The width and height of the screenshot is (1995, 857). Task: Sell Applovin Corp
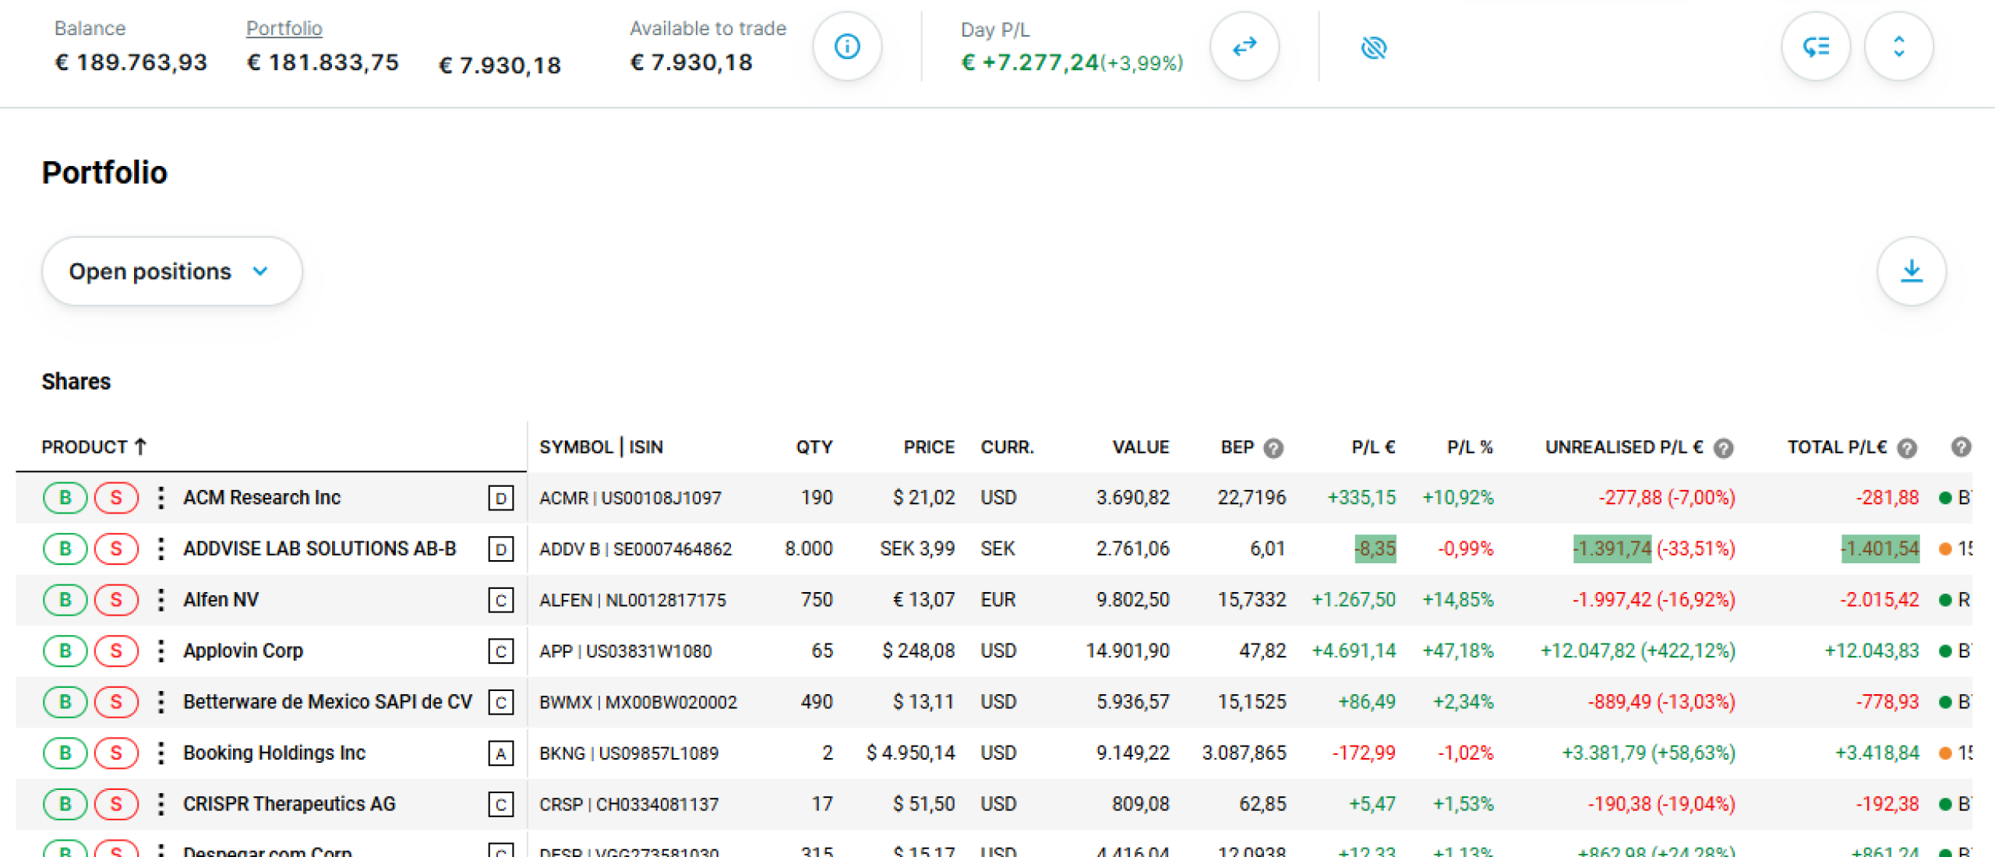click(x=116, y=651)
